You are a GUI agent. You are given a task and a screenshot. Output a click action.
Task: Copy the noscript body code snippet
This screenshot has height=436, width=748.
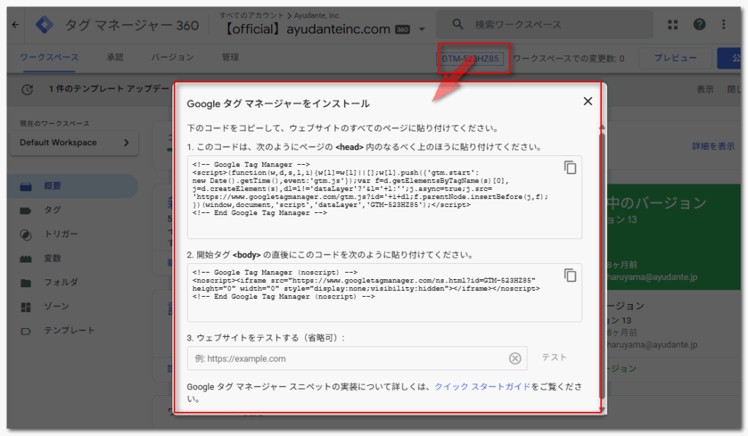[570, 276]
